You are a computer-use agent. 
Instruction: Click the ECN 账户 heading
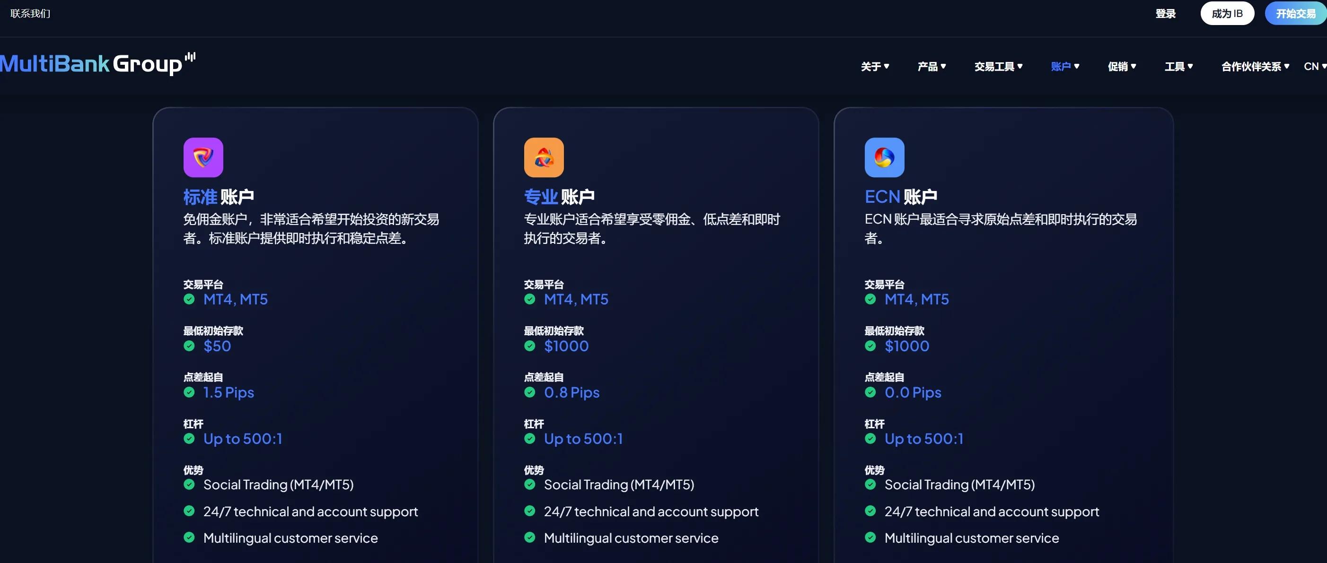click(900, 197)
